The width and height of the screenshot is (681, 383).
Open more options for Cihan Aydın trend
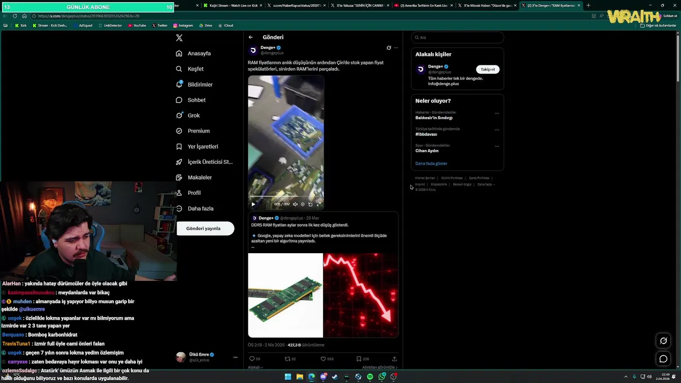497,146
